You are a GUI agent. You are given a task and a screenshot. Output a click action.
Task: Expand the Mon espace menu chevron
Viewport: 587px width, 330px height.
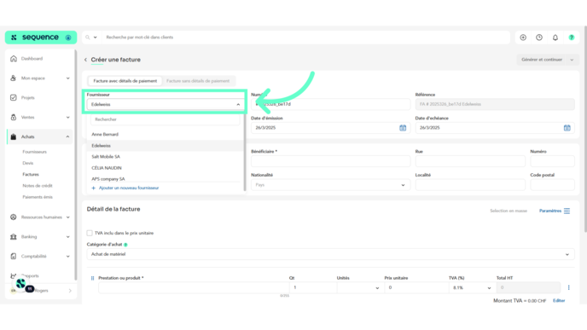pyautogui.click(x=67, y=78)
